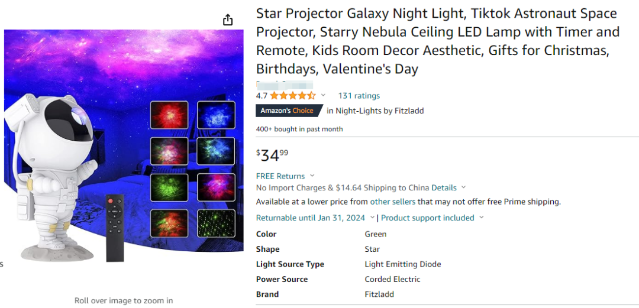The image size is (639, 308).
Task: Click the top-right blue nebula effect preview
Action: [x=216, y=115]
